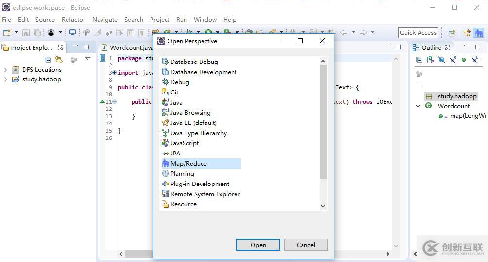Open the Navigate menu
The height and width of the screenshot is (262, 488).
click(104, 19)
